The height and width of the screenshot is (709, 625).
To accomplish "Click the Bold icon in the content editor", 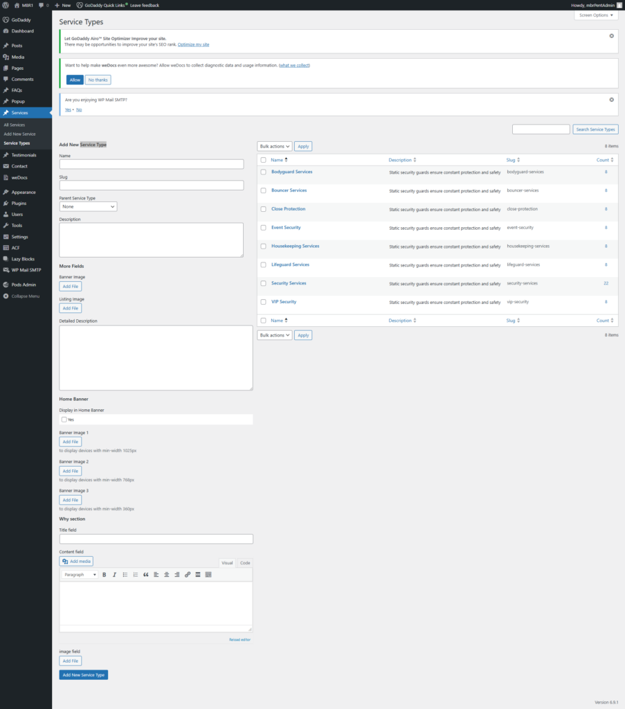I will click(x=105, y=575).
